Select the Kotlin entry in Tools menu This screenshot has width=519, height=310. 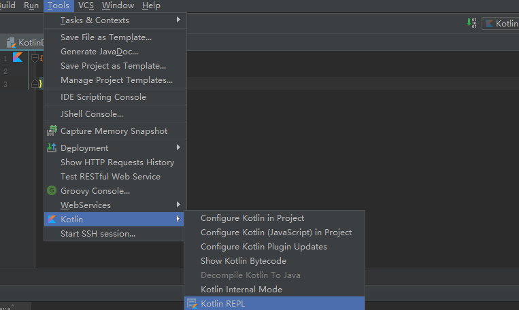coord(114,220)
